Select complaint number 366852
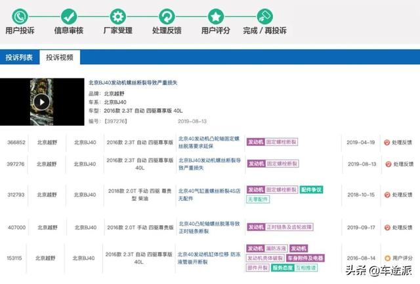 tap(16, 143)
